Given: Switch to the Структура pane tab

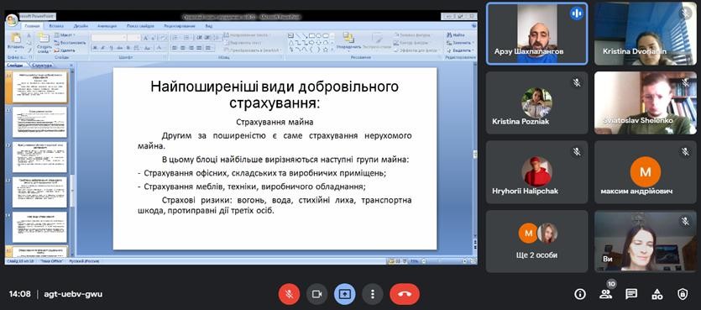Looking at the screenshot, I should click(x=42, y=66).
